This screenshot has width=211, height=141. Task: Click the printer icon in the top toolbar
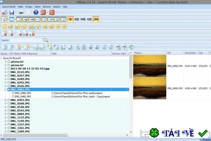pos(21,12)
